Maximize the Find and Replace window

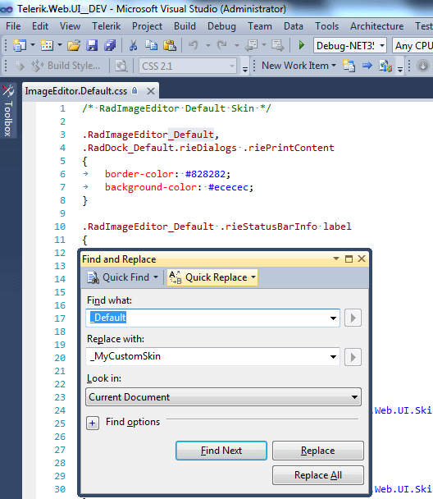coord(349,259)
